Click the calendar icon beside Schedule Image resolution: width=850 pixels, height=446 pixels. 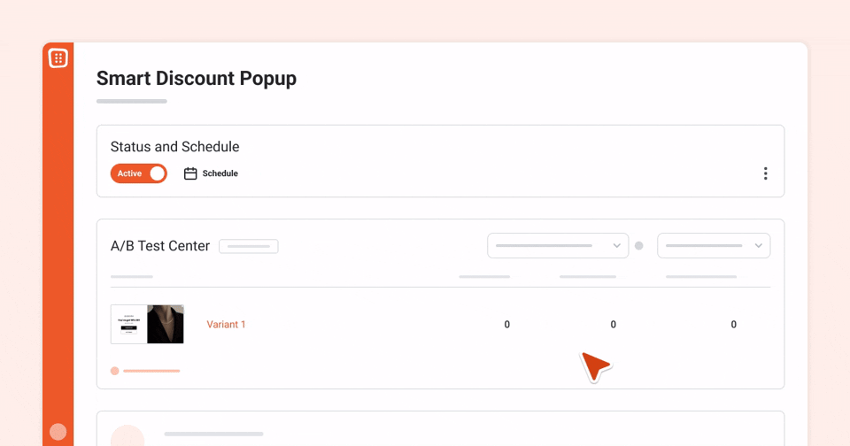[x=190, y=173]
